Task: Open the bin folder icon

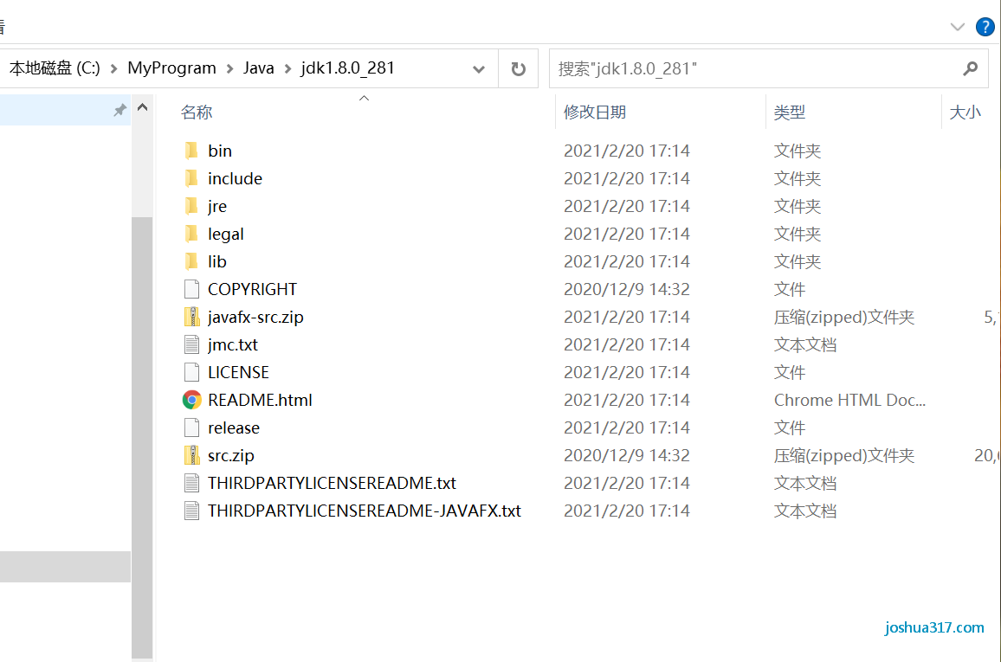Action: 191,151
